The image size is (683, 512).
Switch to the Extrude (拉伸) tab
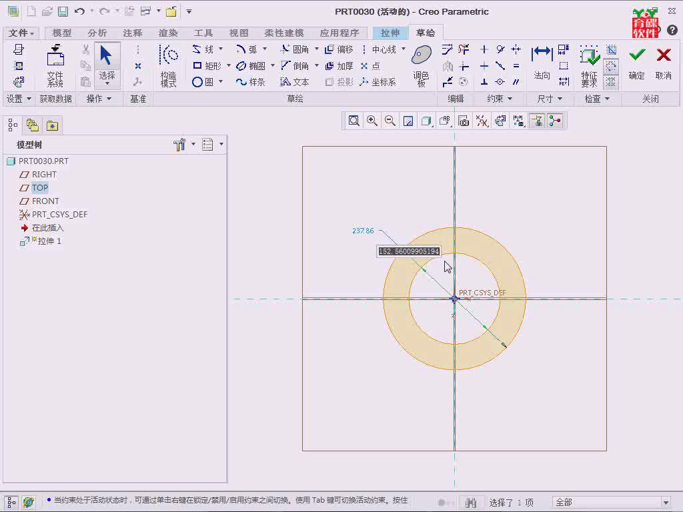(390, 33)
